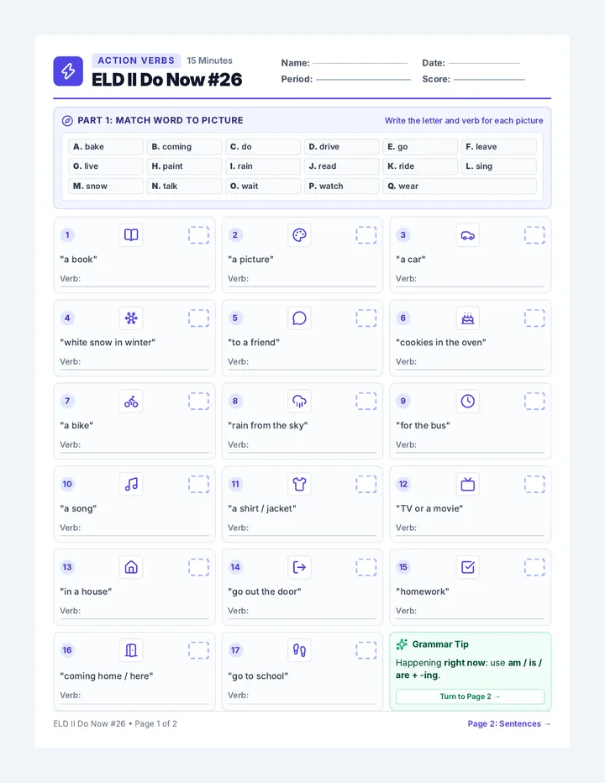
Task: Click the TV icon in card 12
Action: pos(467,484)
